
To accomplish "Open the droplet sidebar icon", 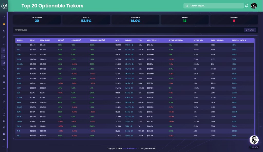I will [x=4, y=76].
